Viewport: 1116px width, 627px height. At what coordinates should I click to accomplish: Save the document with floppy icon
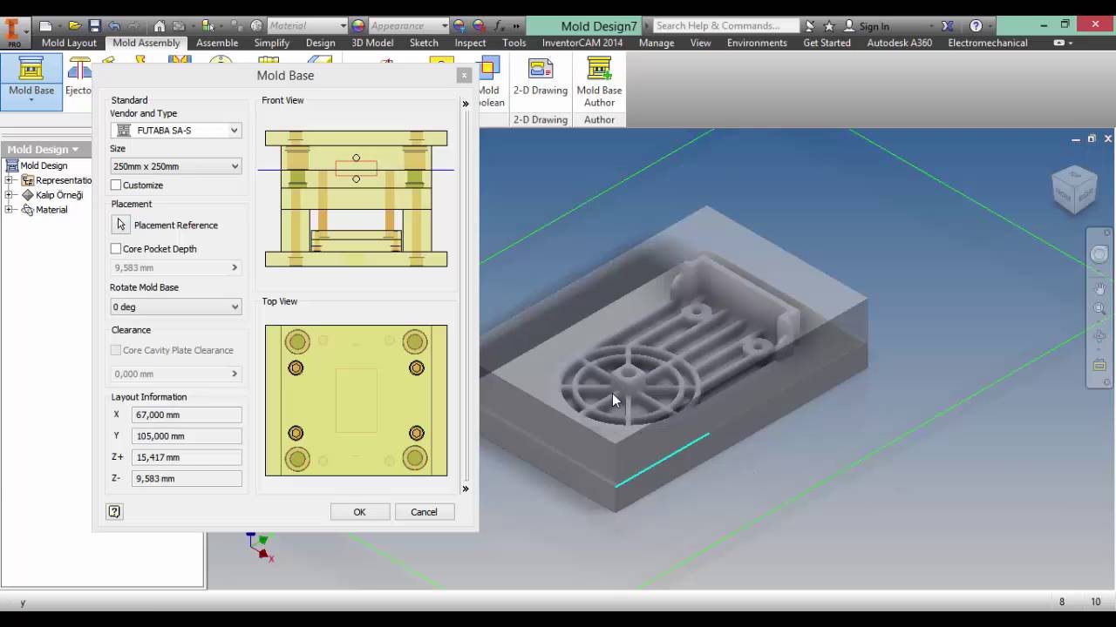pyautogui.click(x=95, y=26)
